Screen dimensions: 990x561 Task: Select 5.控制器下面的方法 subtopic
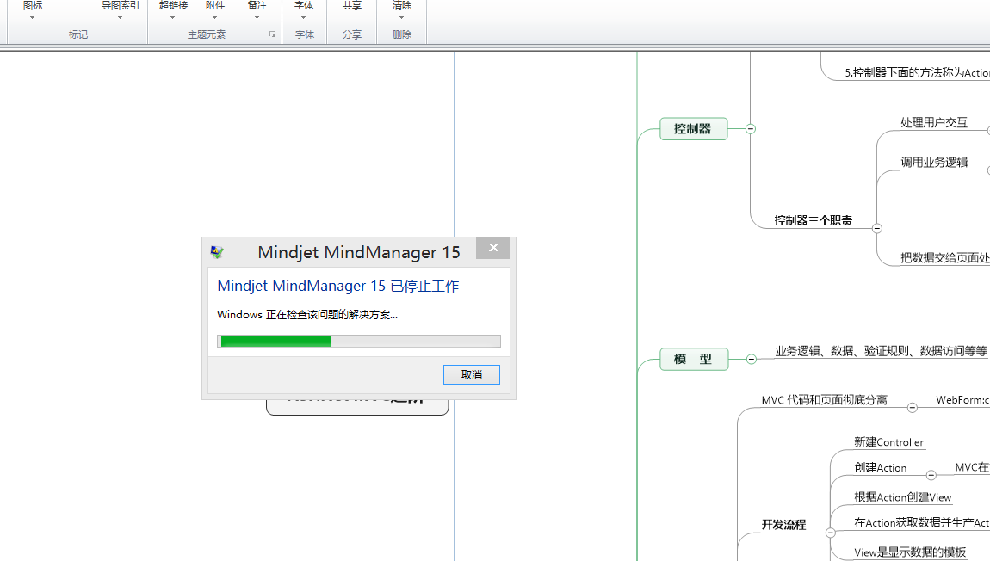917,72
